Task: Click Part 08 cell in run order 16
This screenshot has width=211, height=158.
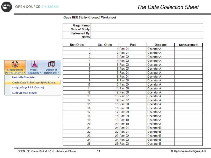Action: (133, 108)
